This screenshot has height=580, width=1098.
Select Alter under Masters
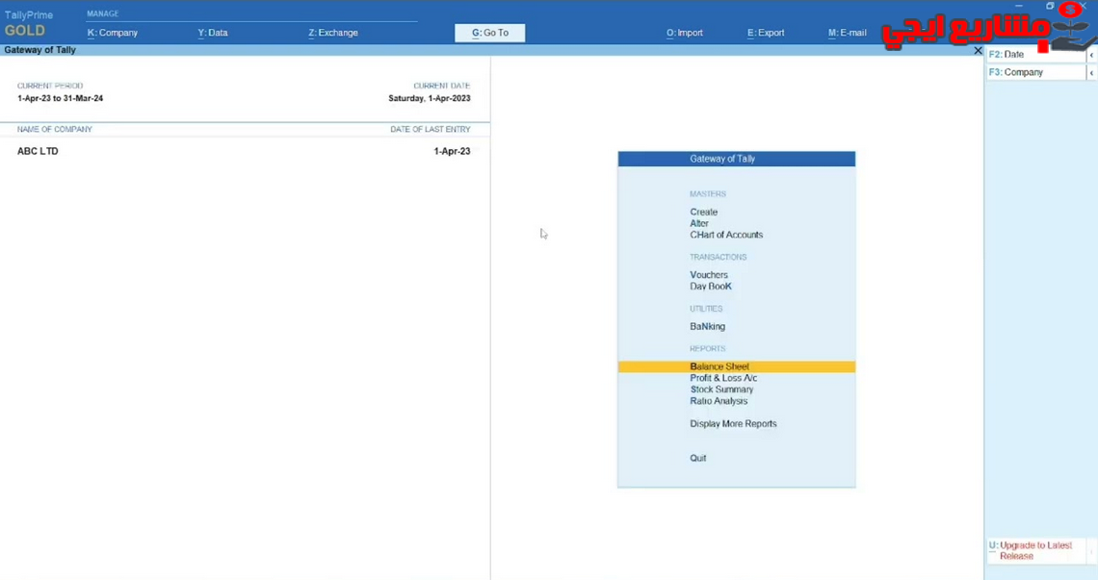coord(699,223)
